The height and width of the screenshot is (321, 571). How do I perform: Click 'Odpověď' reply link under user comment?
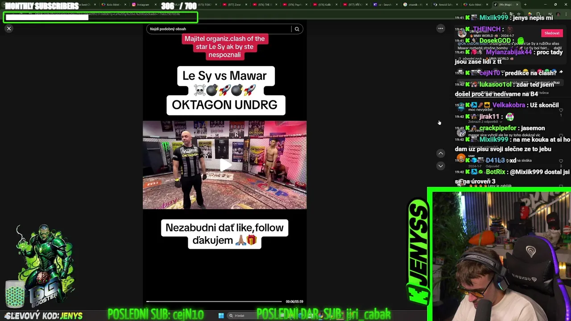(492, 166)
